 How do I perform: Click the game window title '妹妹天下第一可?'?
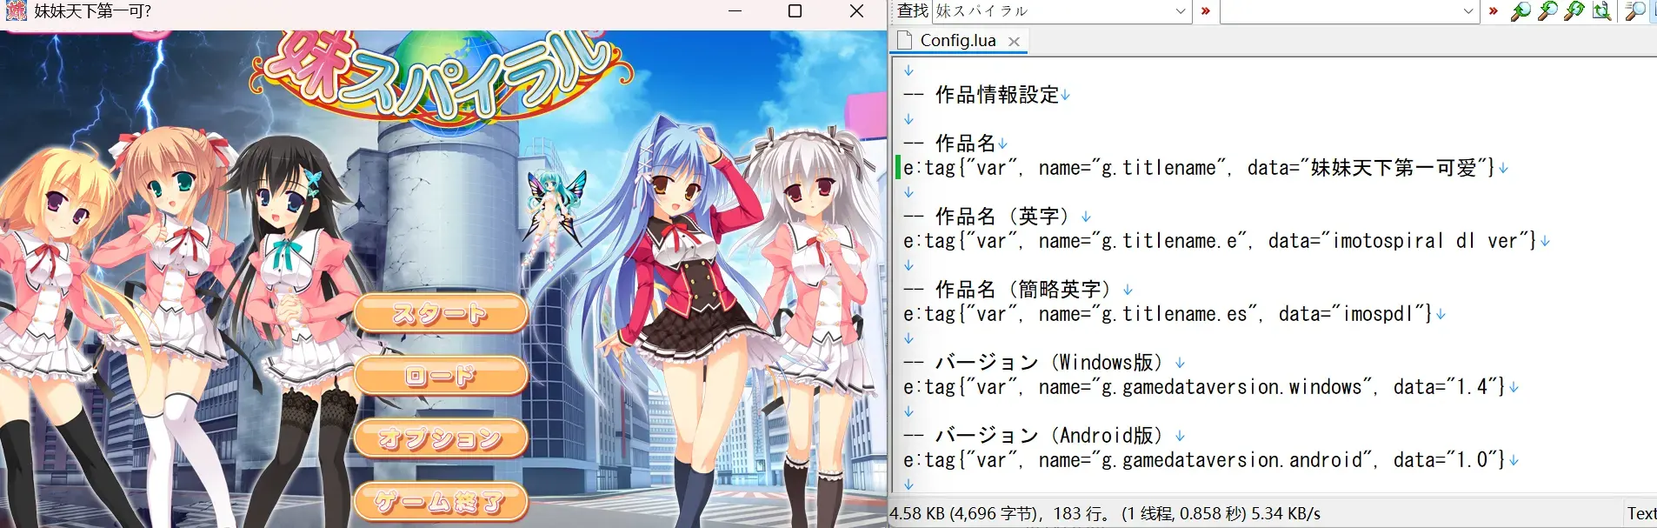pyautogui.click(x=93, y=11)
